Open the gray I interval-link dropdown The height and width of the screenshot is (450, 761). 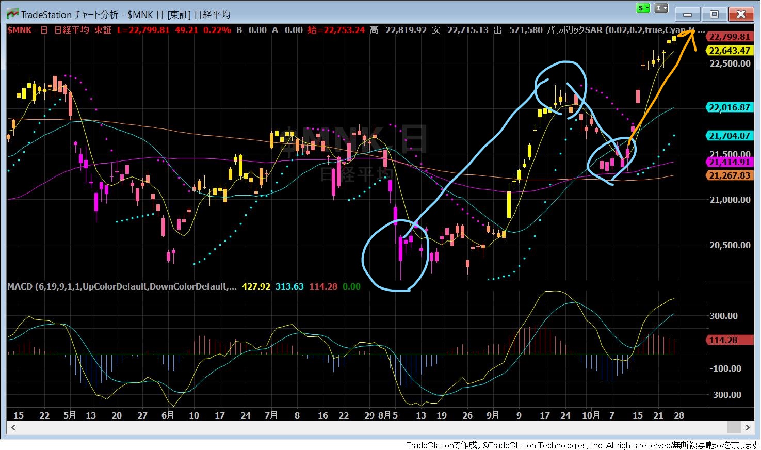coord(661,8)
